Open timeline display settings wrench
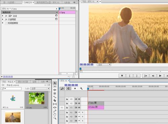This screenshot has height=124, width=168. pos(81,88)
